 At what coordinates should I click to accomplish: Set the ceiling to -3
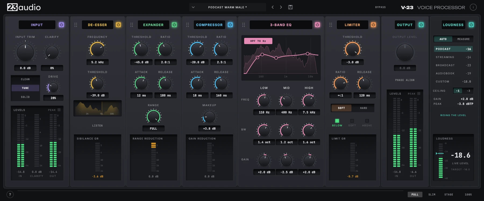pyautogui.click(x=468, y=91)
